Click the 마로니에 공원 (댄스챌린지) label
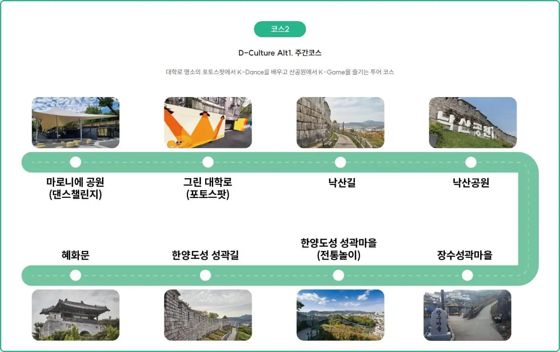 [x=76, y=188]
